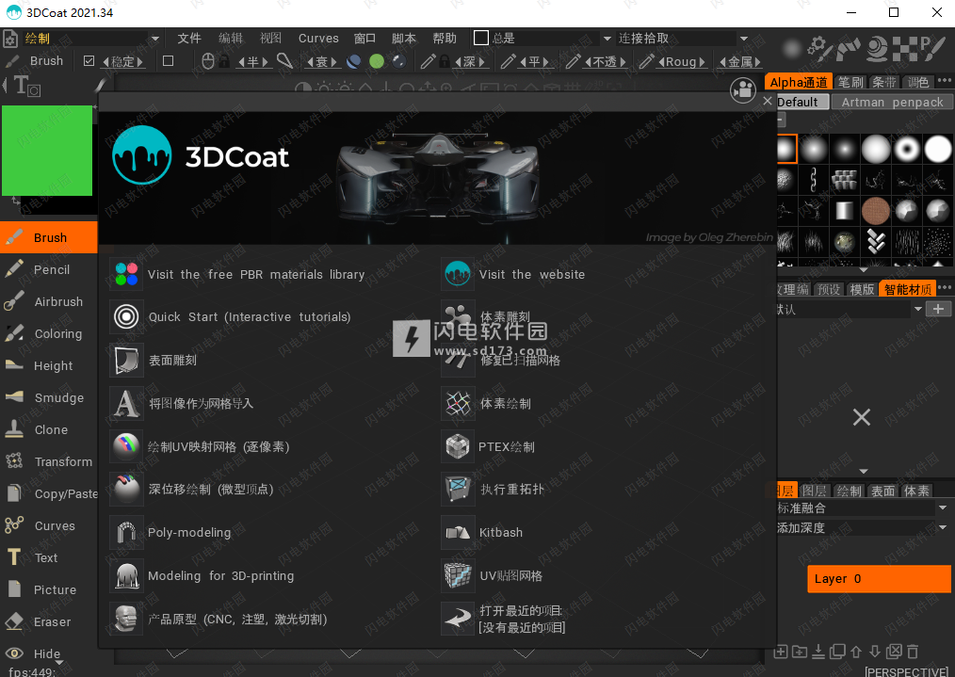Open the 窗口 menu
This screenshot has width=955, height=677.
point(364,39)
